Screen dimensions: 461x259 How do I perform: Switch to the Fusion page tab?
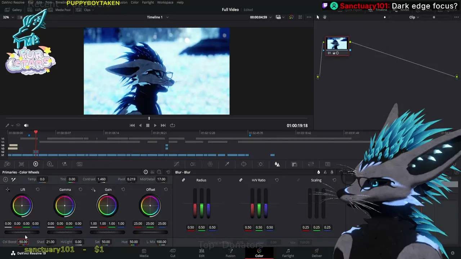(230, 253)
